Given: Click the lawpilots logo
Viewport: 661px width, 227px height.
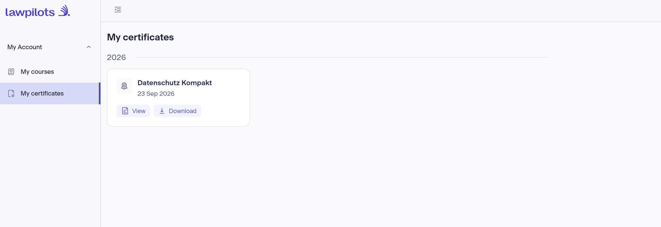Looking at the screenshot, I should (x=38, y=11).
